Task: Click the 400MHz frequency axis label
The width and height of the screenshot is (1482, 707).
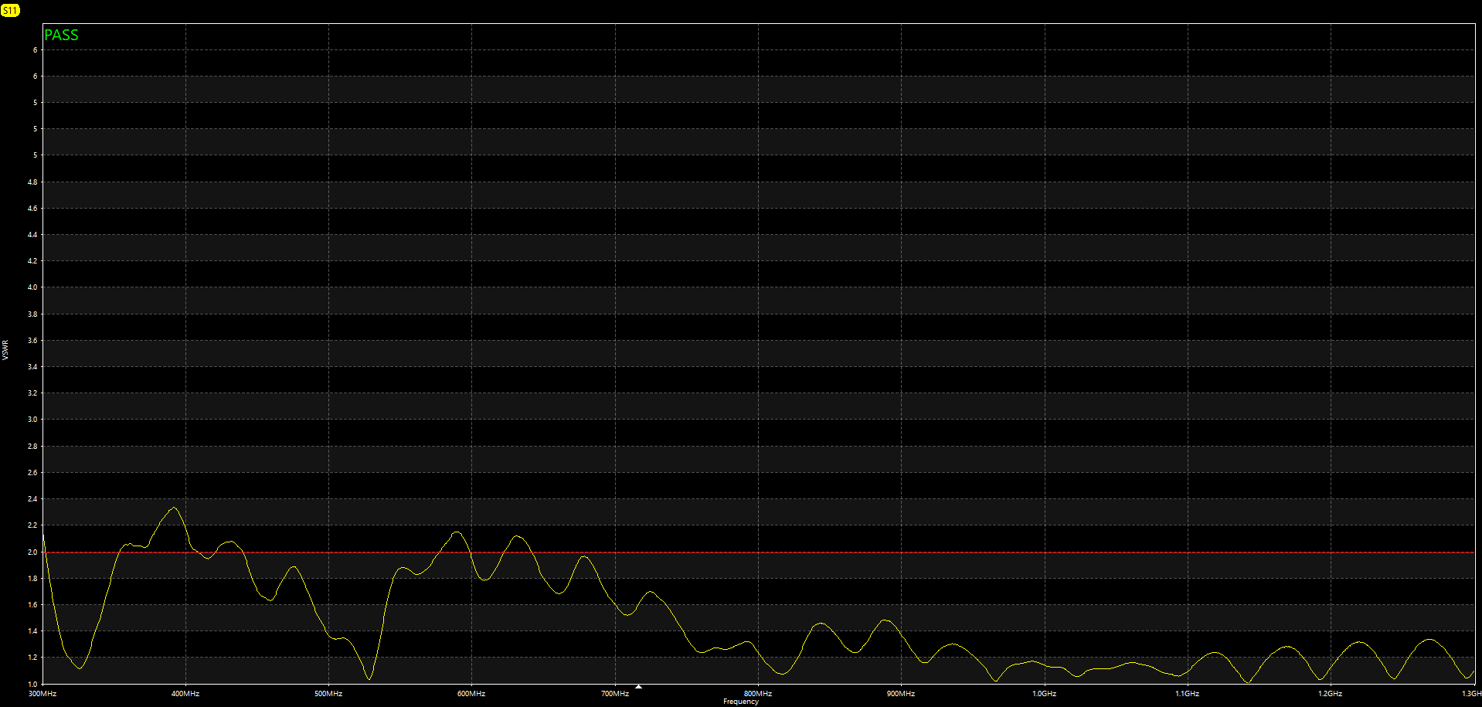Action: pyautogui.click(x=185, y=694)
